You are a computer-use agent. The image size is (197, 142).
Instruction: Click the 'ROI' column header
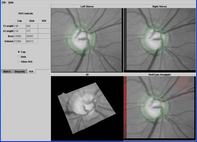44,21
